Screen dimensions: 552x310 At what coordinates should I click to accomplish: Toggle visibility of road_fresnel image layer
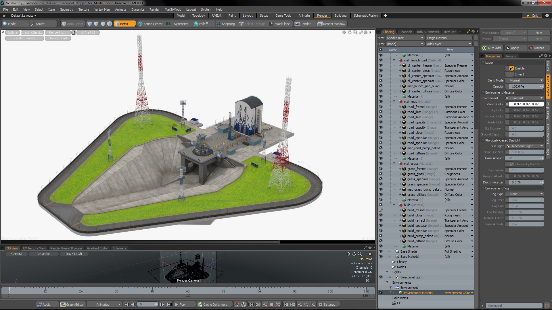[x=381, y=107]
